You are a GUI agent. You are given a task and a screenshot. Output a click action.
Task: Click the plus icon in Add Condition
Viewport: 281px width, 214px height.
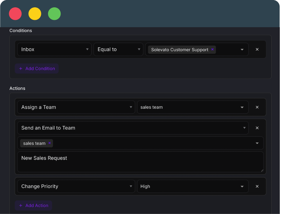tap(21, 69)
